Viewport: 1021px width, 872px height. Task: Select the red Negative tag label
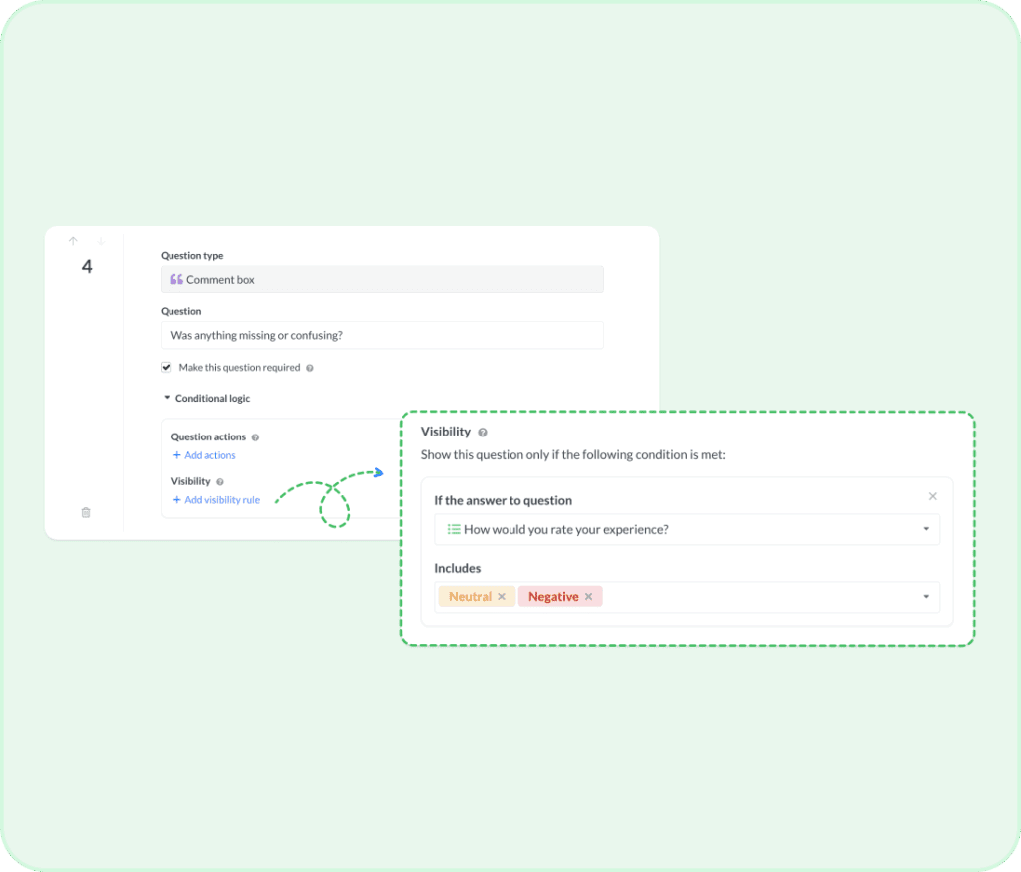[x=552, y=597]
